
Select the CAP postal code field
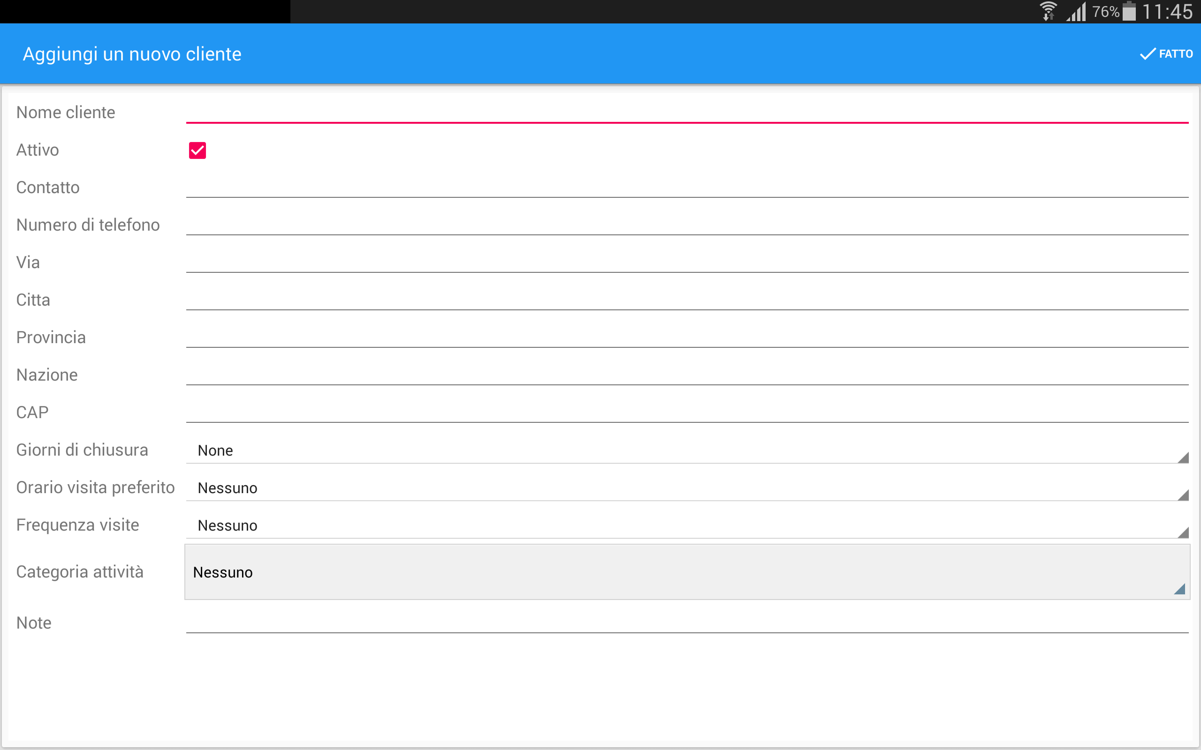(x=687, y=412)
